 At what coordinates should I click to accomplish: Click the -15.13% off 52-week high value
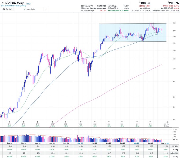[x=103, y=11]
